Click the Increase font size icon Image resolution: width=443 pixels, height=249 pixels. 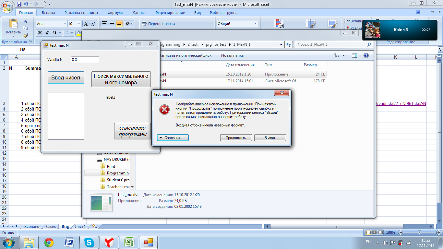click(86, 24)
